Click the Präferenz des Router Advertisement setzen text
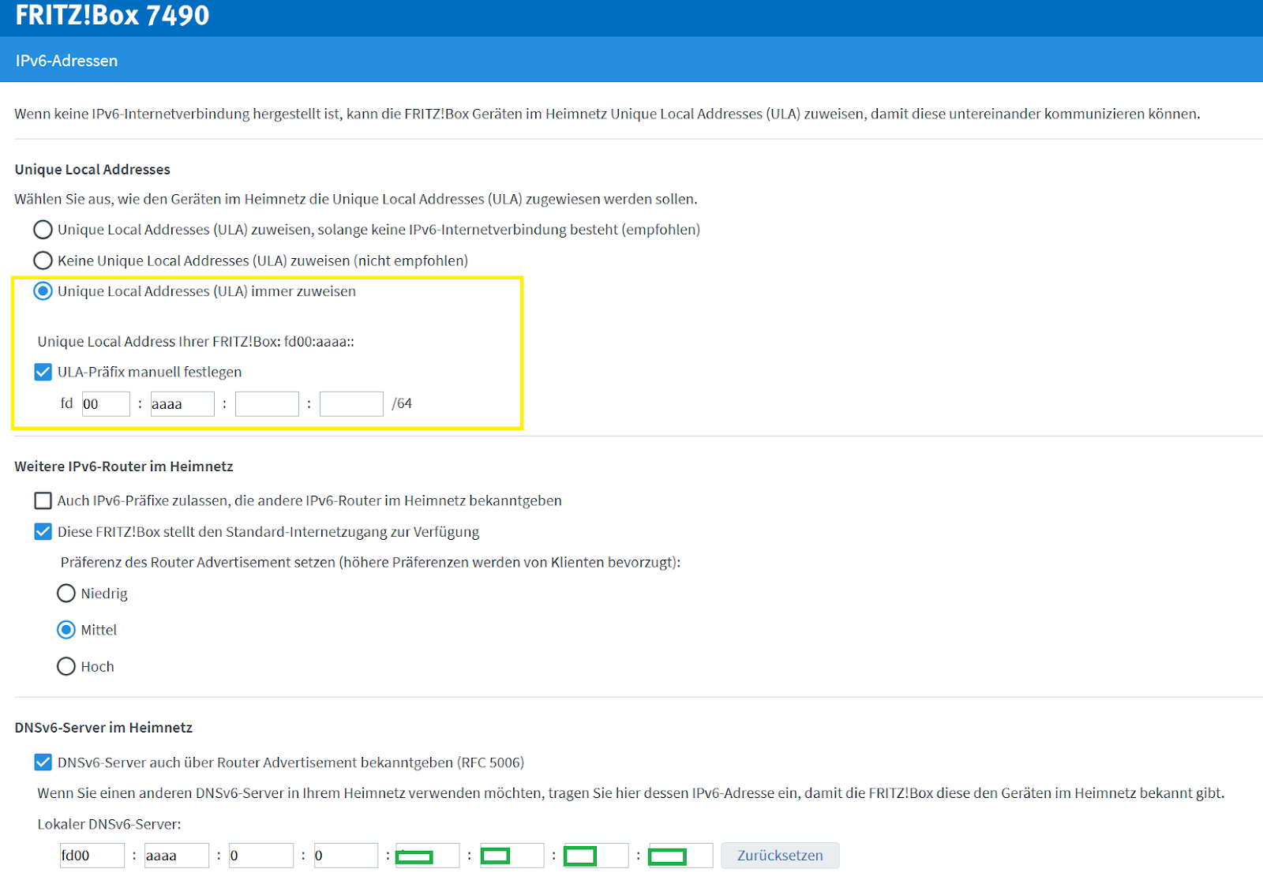 pos(370,563)
